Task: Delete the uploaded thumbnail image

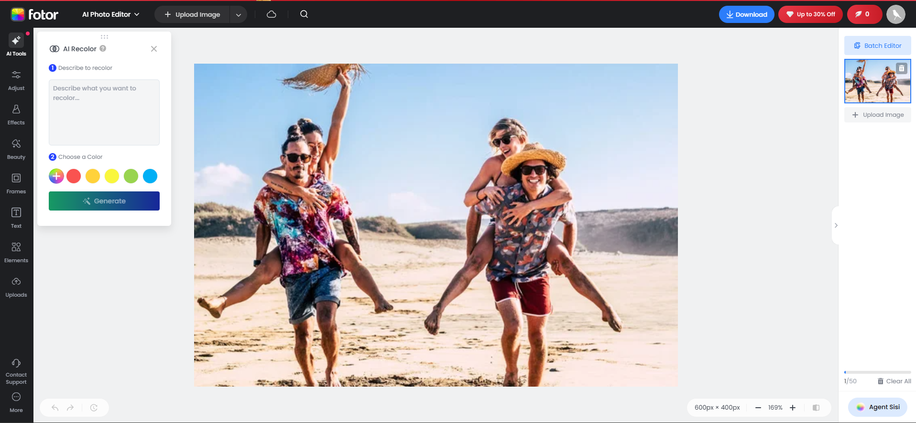Action: coord(902,68)
